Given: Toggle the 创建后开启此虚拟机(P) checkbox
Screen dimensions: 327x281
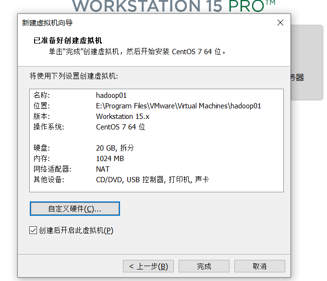Looking at the screenshot, I should point(33,230).
